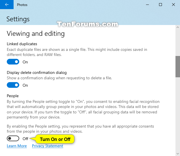Close the Photos window
180x156 pixels.
tap(173, 5)
